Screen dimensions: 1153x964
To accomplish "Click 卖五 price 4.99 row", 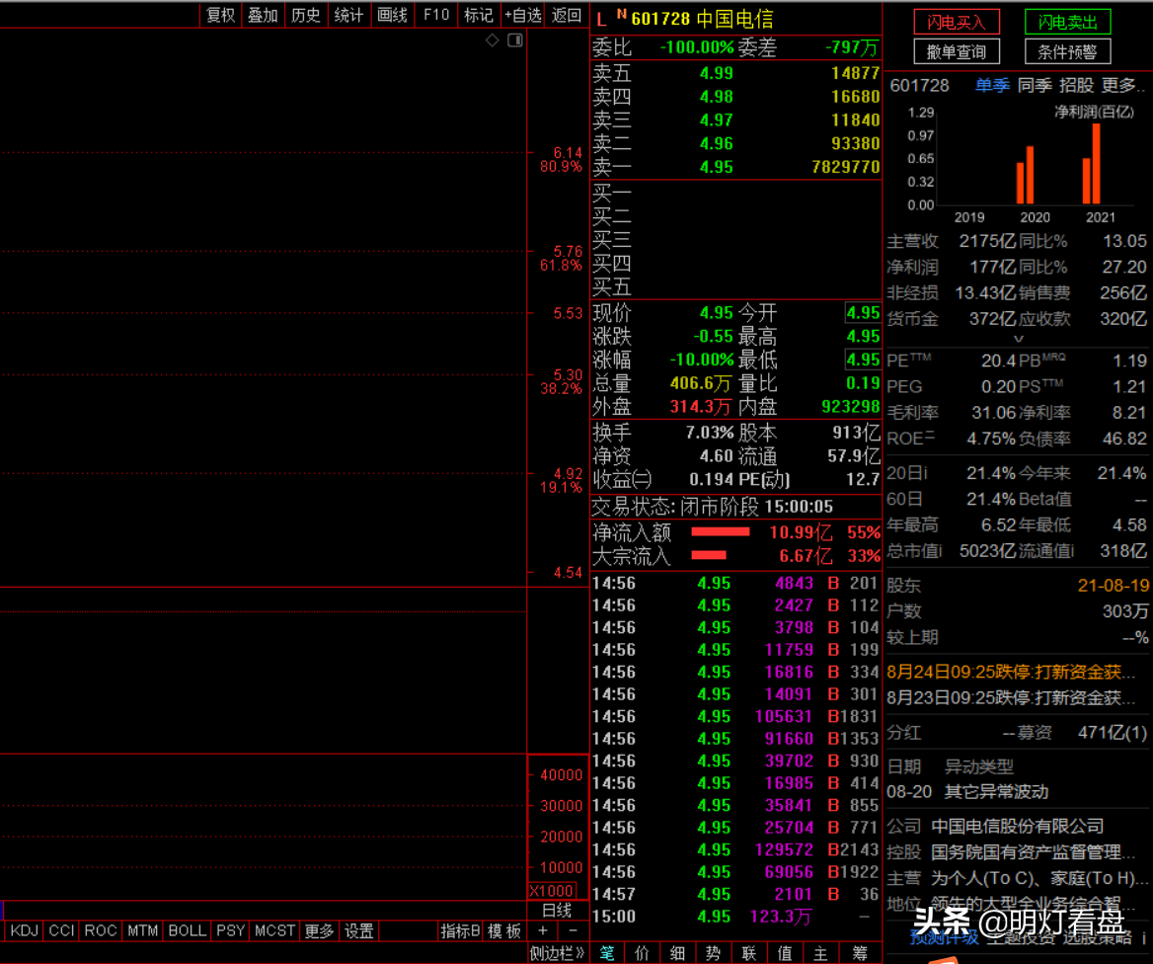I will [736, 73].
